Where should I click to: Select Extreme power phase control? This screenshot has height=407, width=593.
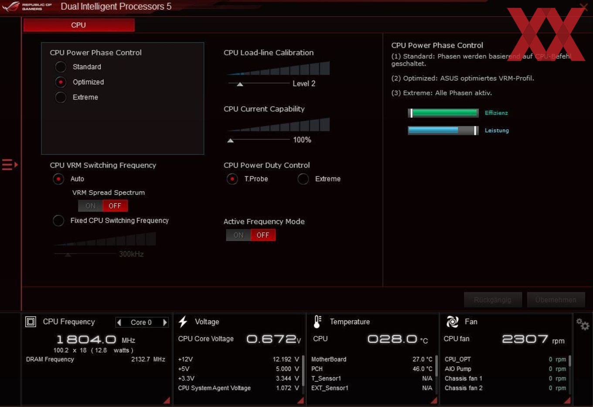pos(61,97)
